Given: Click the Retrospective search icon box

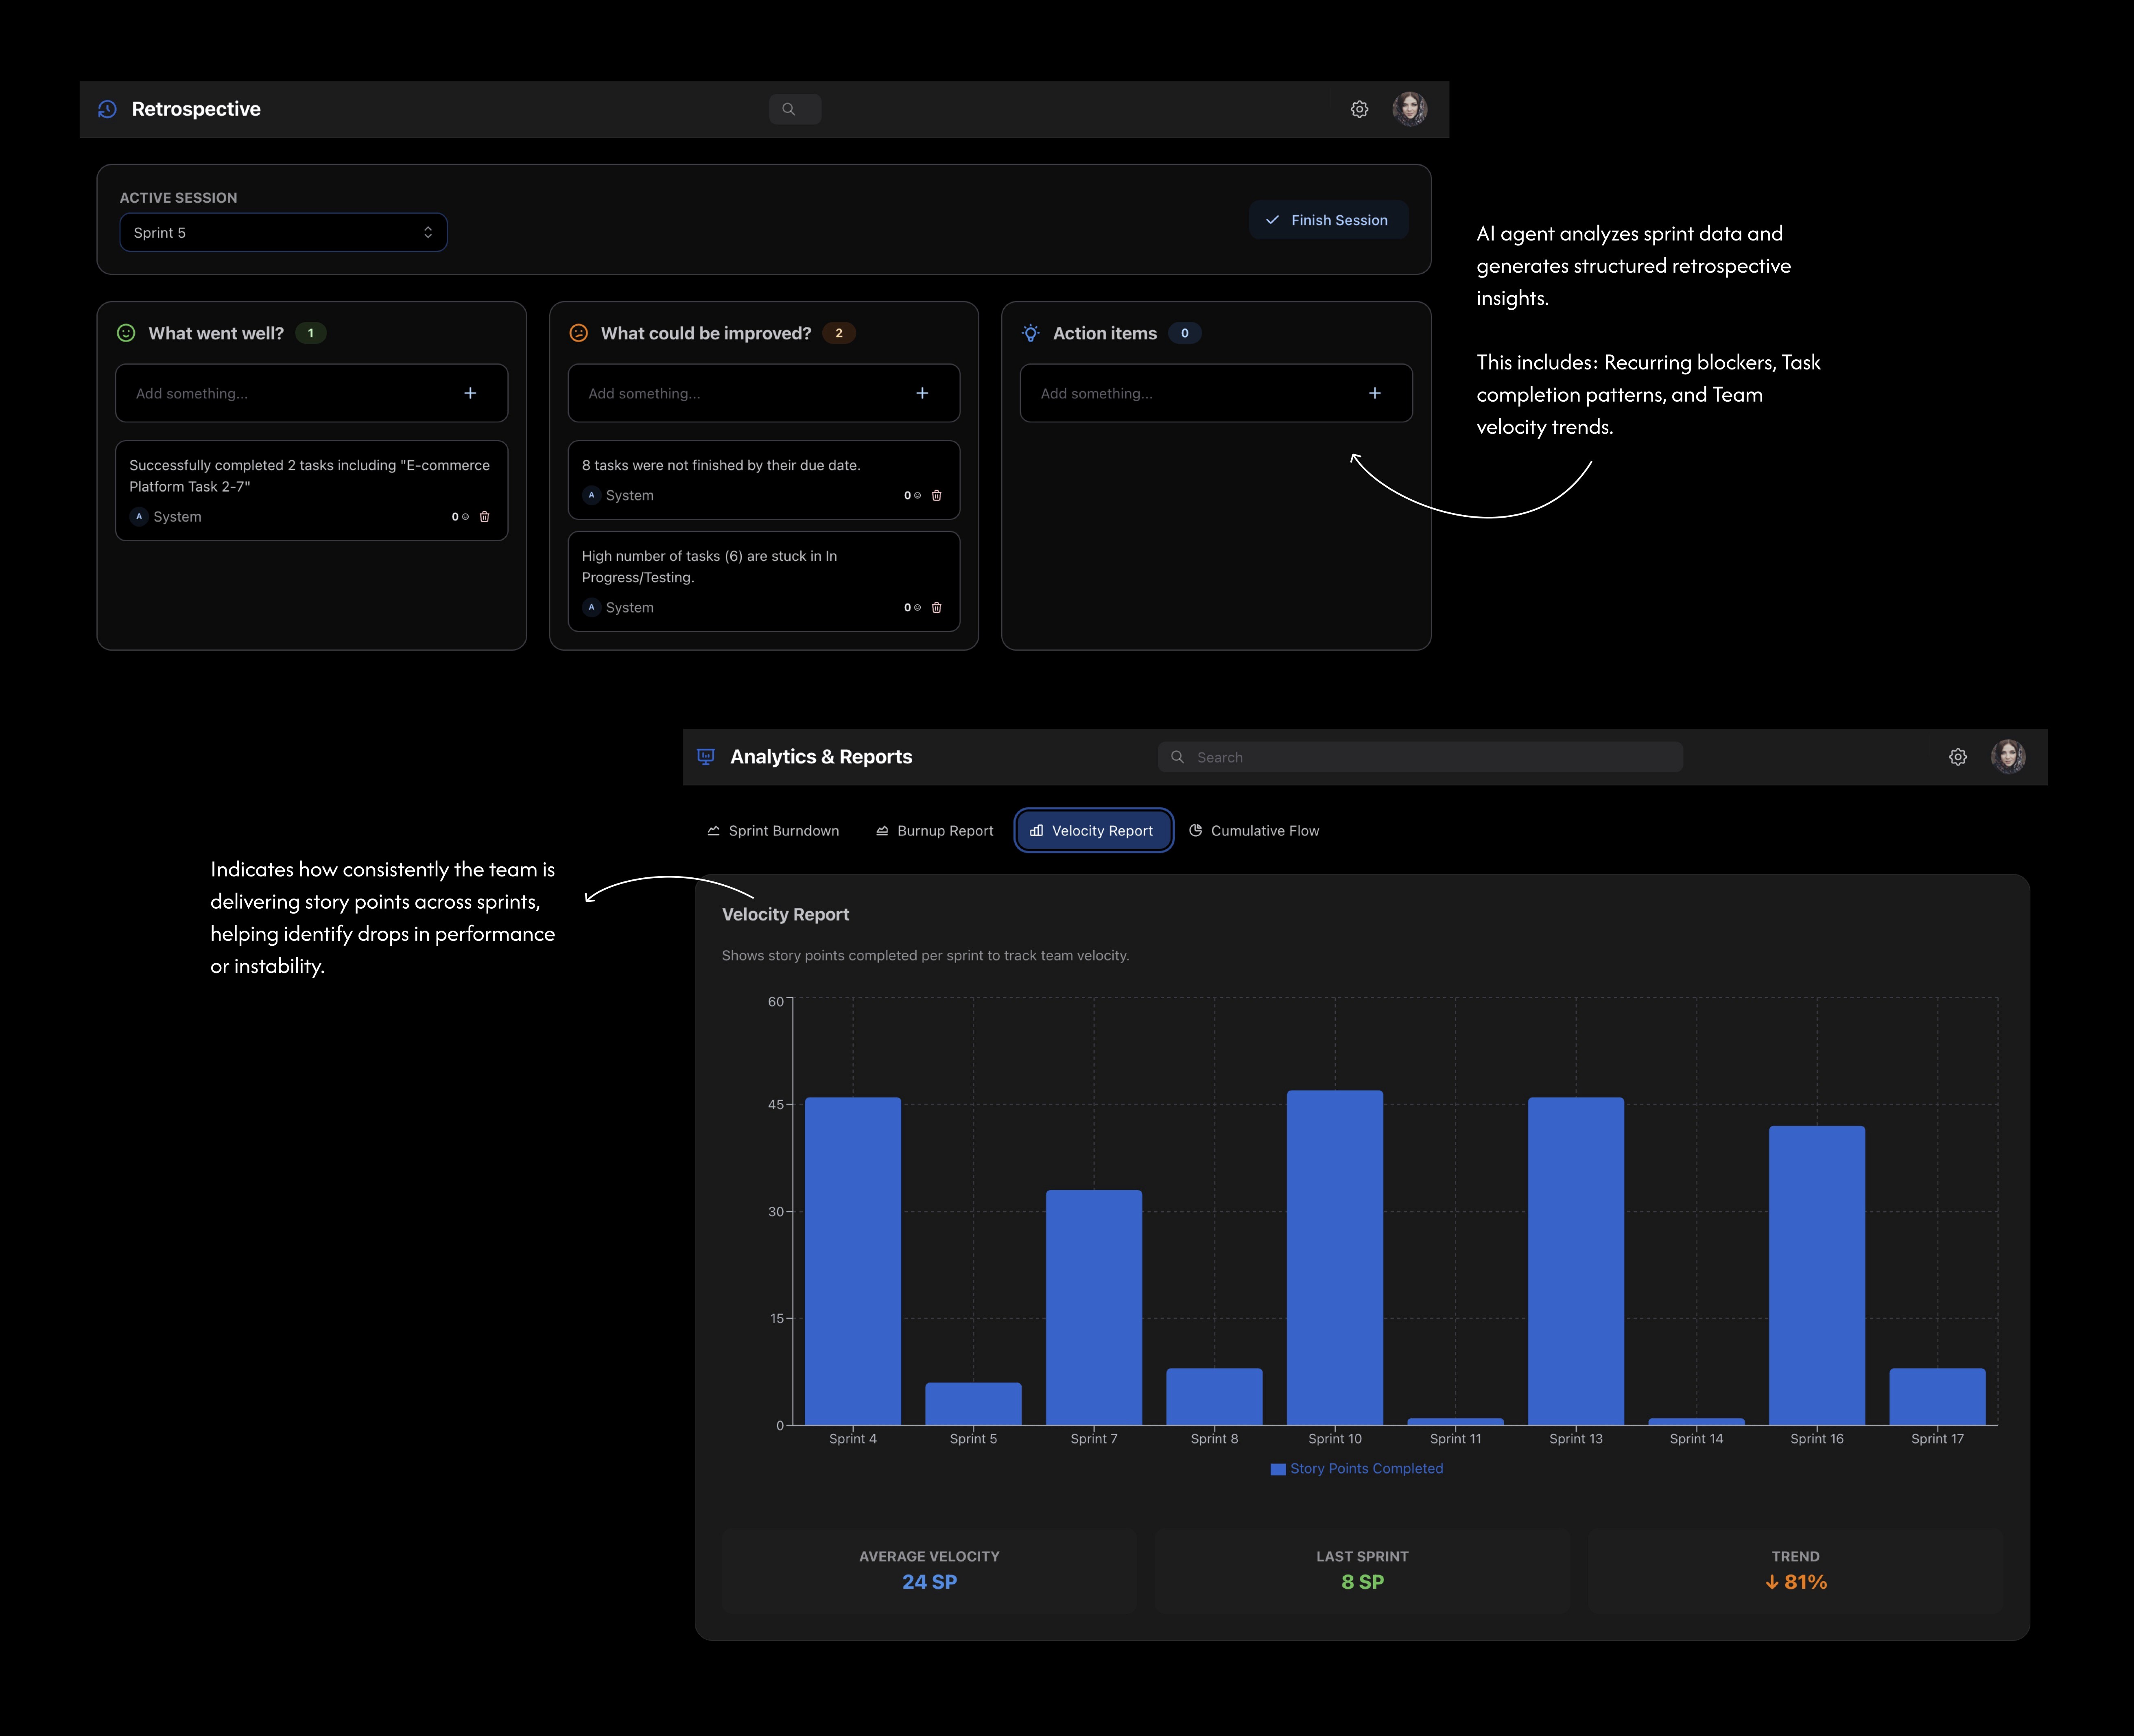Looking at the screenshot, I should (795, 109).
